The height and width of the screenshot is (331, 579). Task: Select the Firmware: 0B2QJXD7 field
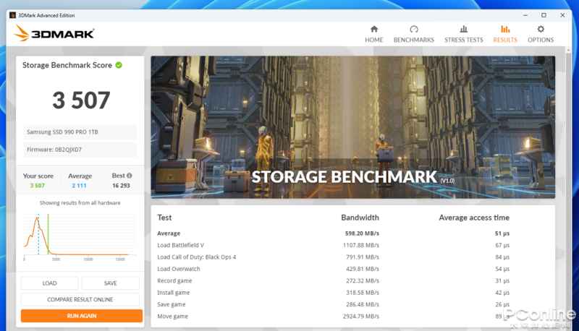click(80, 150)
